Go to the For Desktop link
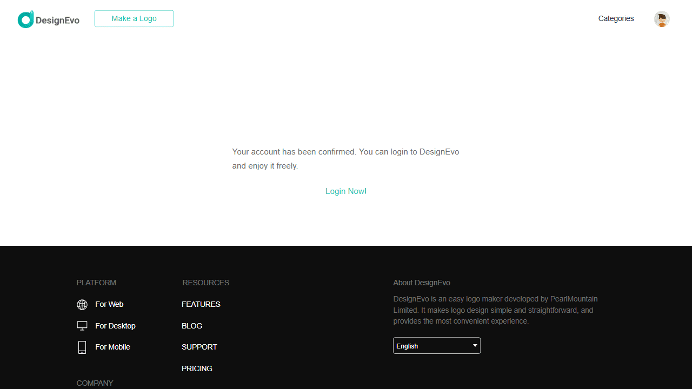The height and width of the screenshot is (389, 692). click(x=115, y=326)
